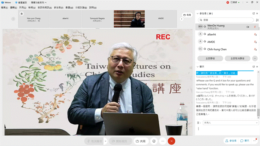Click the recording 已連線 status indicator
260x146 pixels.
click(233, 3)
